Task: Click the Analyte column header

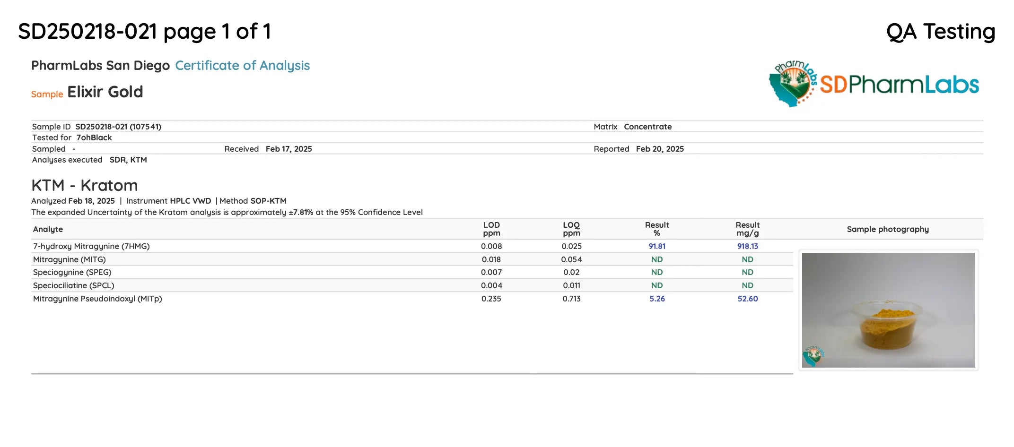Action: coord(48,229)
